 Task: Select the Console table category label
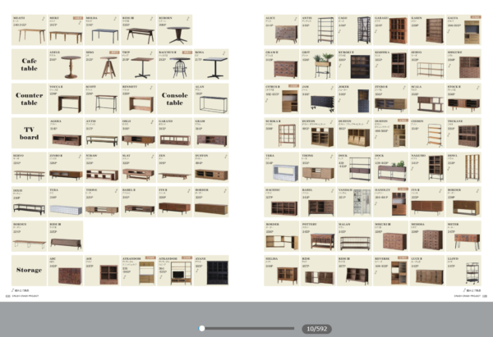tap(174, 98)
